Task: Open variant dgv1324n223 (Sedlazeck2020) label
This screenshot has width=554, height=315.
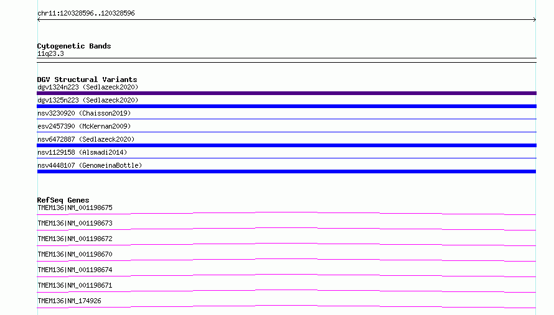Action: (x=88, y=87)
